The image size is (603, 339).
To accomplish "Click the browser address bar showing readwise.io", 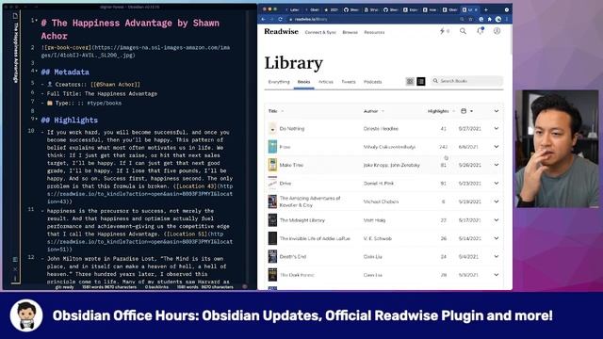I will click(x=373, y=19).
